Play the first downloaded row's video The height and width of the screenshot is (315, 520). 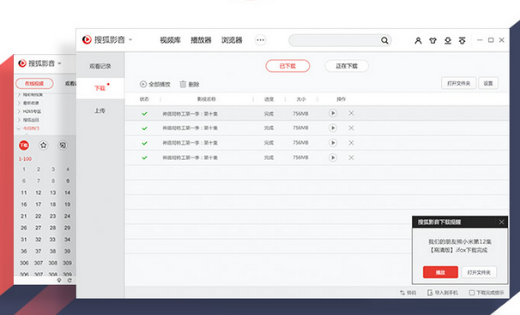tap(333, 113)
